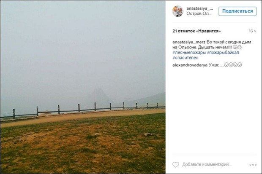Open anastasiya_merz username in caption
This screenshot has height=174, width=262.
[x=189, y=42]
